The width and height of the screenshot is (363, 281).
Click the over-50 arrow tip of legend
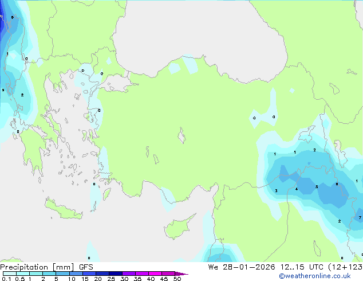point(181,274)
